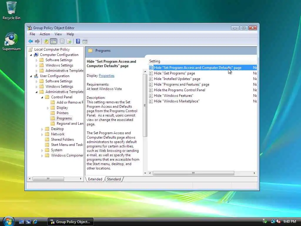301x226 pixels.
Task: Select the Shared Folders tree item
Action: tap(62, 139)
